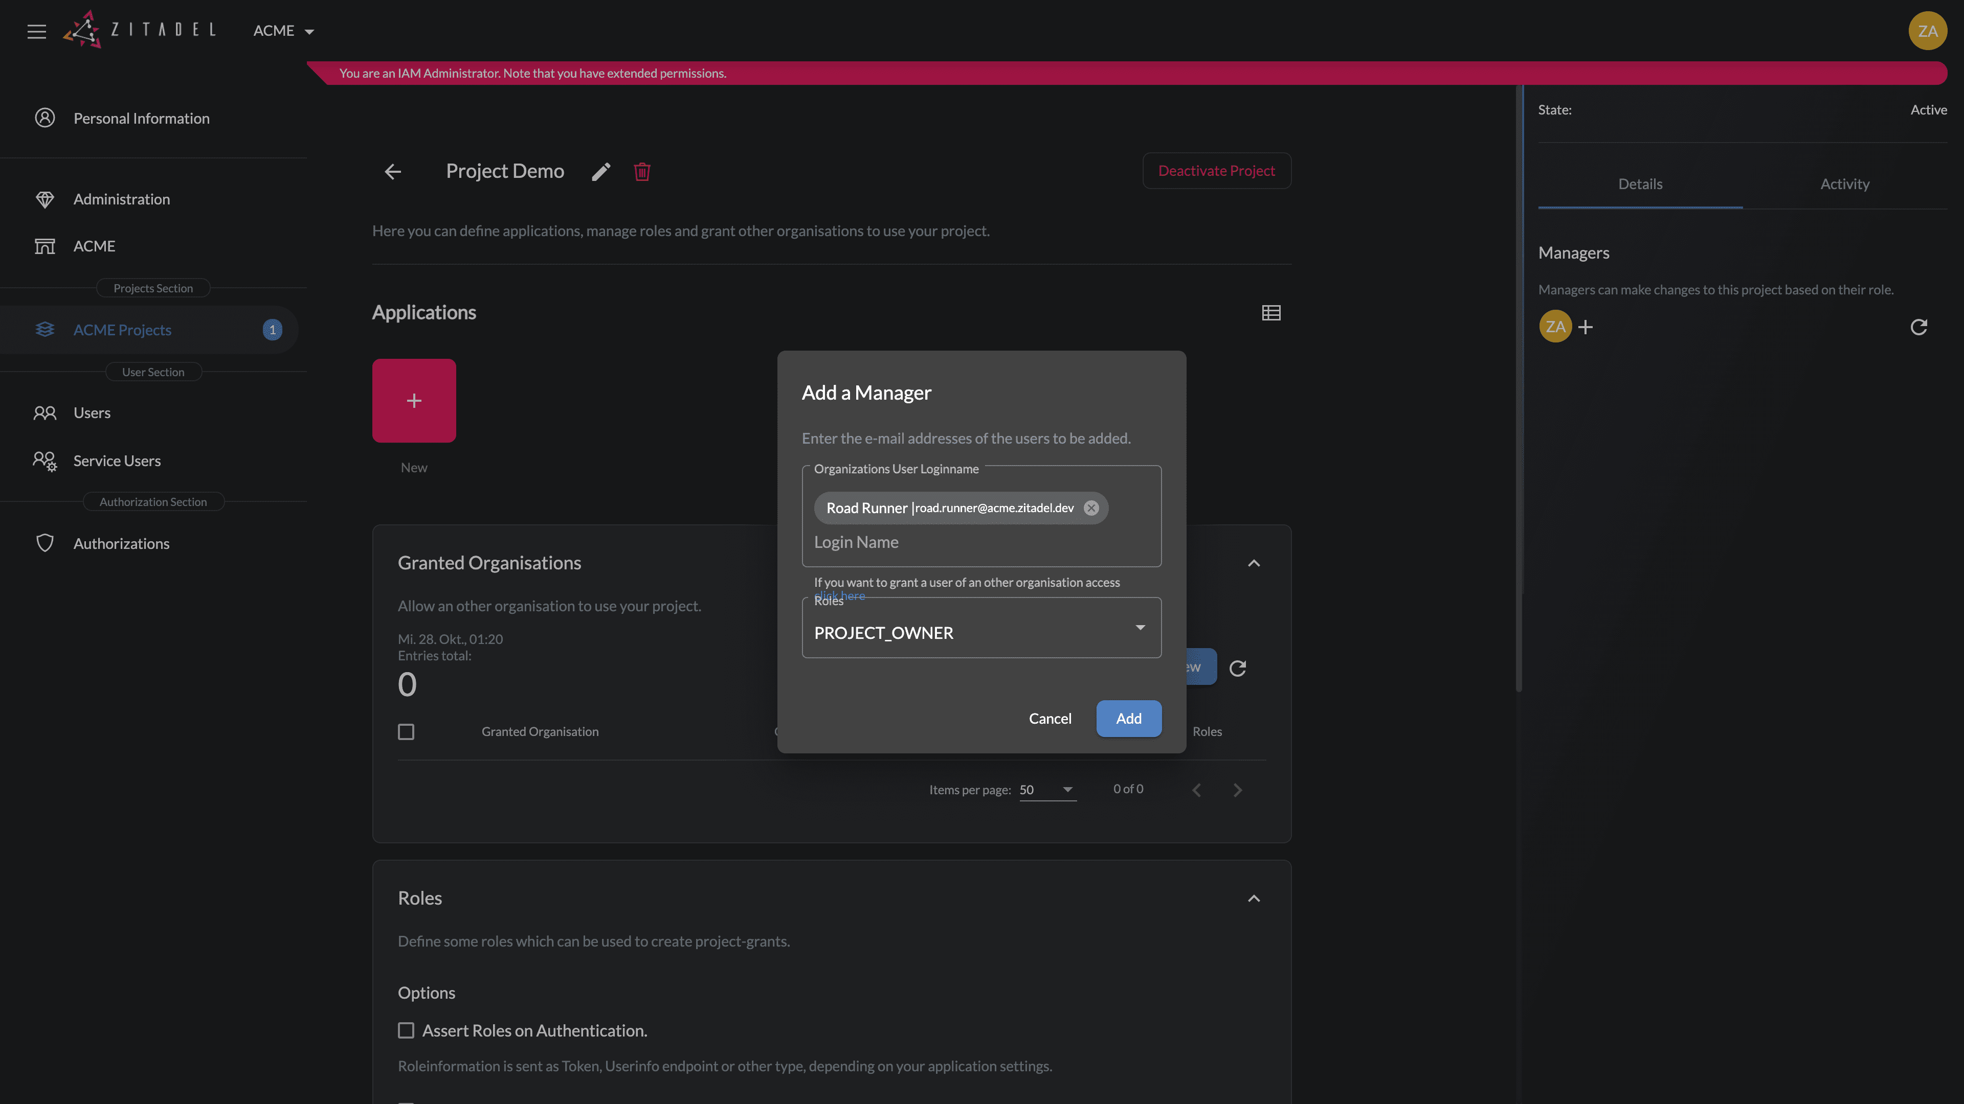Open Service Users in the sidebar

click(x=117, y=461)
